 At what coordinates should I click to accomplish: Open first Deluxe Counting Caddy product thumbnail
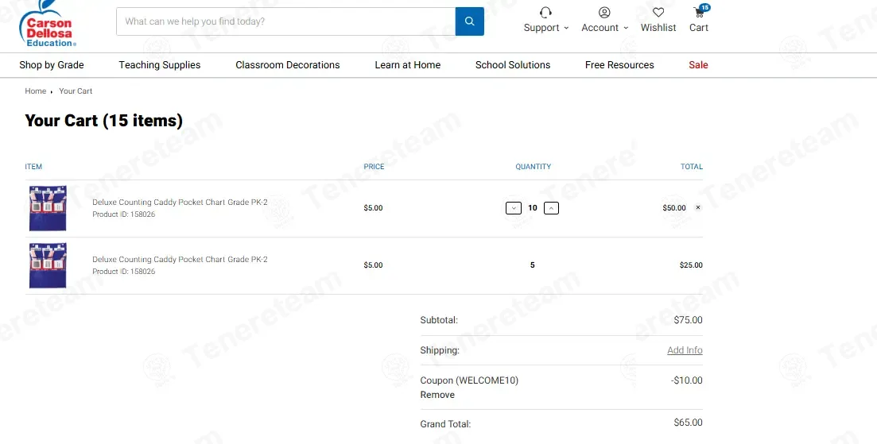(48, 208)
